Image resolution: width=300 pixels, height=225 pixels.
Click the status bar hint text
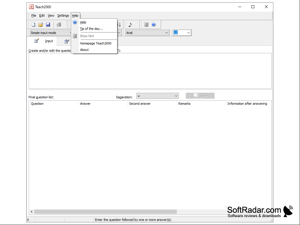[x=133, y=220]
